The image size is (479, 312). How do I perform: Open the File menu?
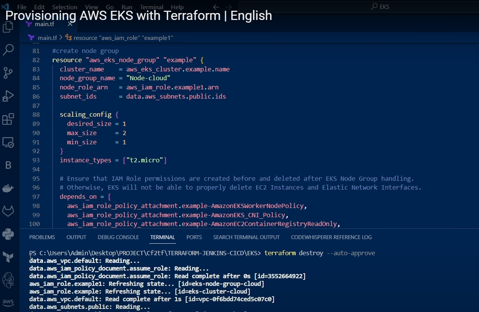pyautogui.click(x=22, y=7)
